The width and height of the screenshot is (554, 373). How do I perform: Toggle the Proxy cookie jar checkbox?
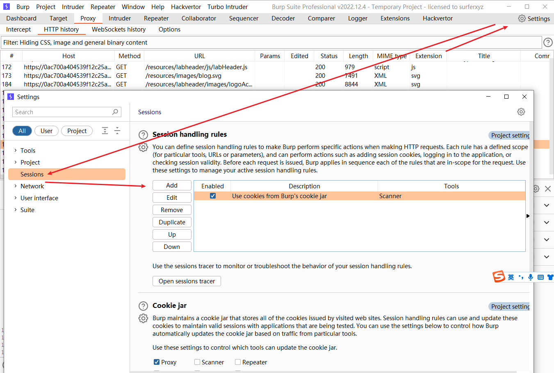pyautogui.click(x=157, y=362)
